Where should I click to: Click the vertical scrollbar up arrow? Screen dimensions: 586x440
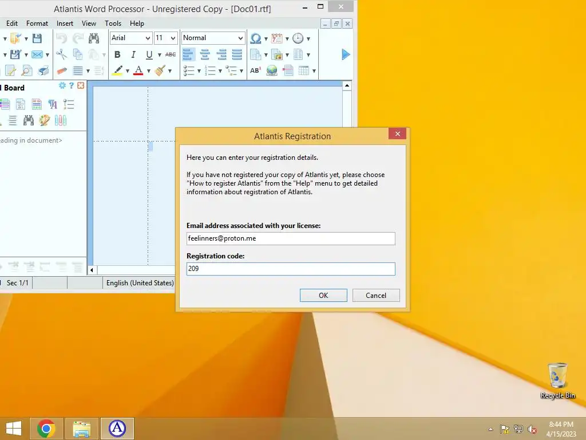tap(347, 86)
